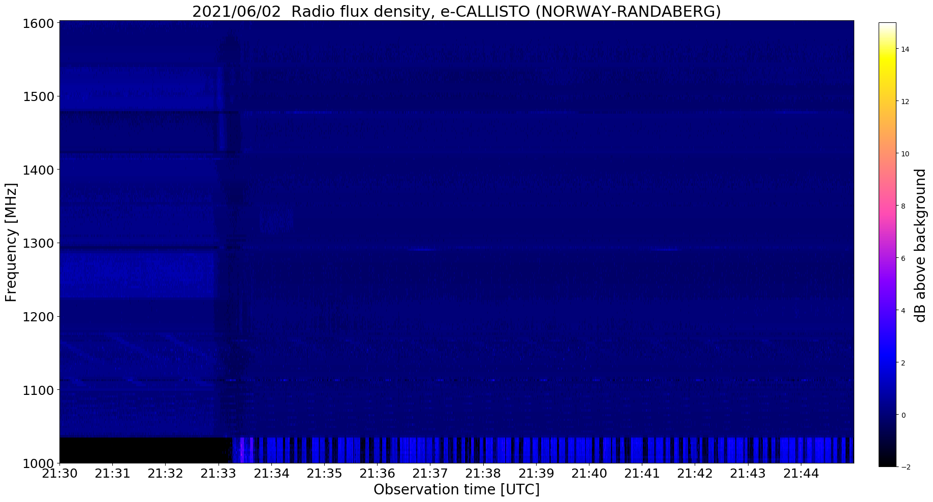
Task: Click the colorbar tick label 12
Action: (x=905, y=102)
